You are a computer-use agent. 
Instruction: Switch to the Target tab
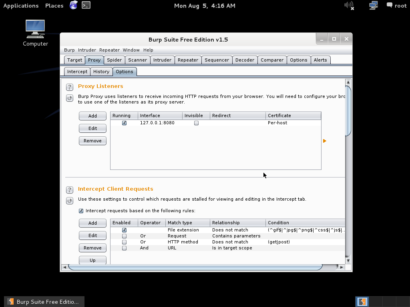(74, 60)
